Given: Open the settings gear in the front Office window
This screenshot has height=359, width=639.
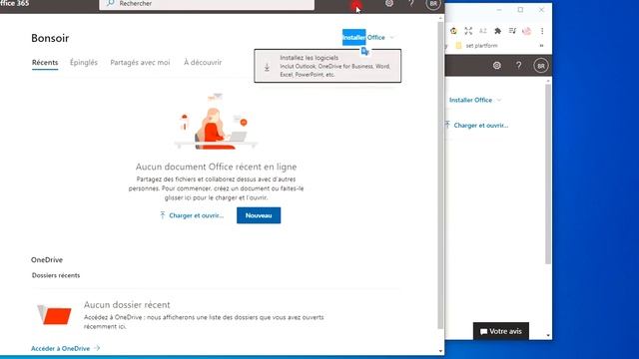Looking at the screenshot, I should click(x=389, y=3).
